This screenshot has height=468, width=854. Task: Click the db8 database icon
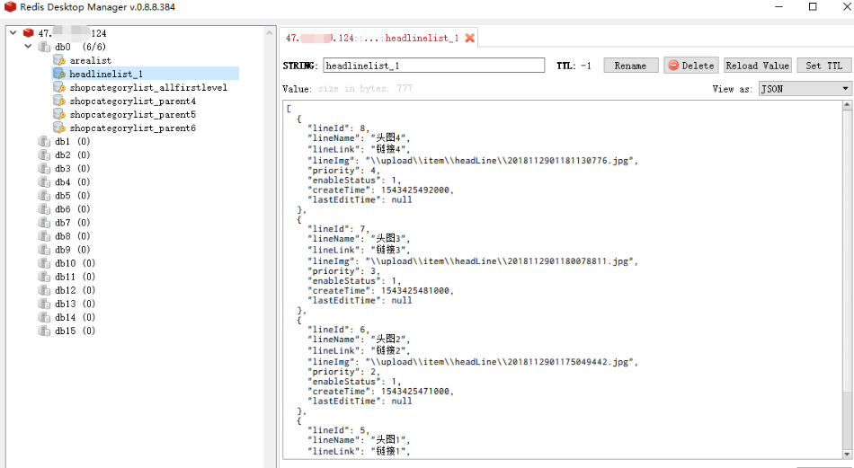[44, 236]
